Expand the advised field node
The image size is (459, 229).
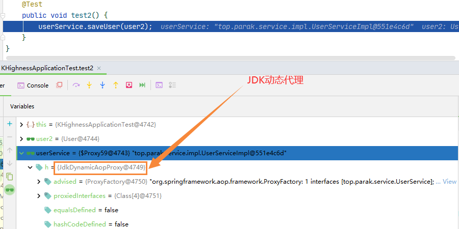[39, 182]
